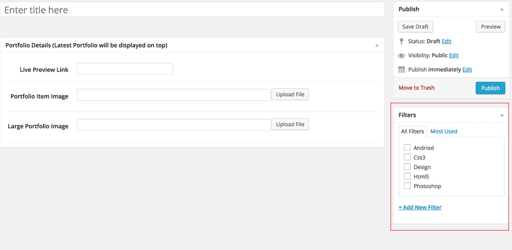Check the Andriod filter checkbox
The image size is (512, 250).
tap(407, 148)
